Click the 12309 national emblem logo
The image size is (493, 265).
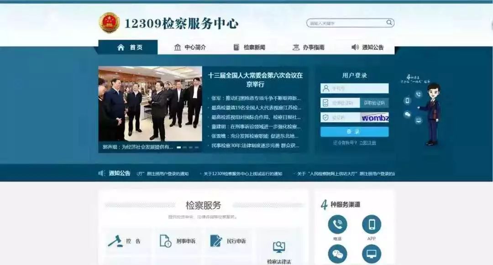click(x=109, y=22)
